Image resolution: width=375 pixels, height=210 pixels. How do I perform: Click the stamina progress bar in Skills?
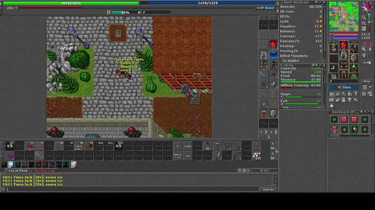[301, 82]
